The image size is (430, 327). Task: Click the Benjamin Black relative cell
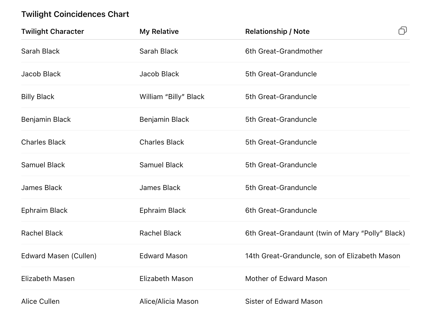164,119
